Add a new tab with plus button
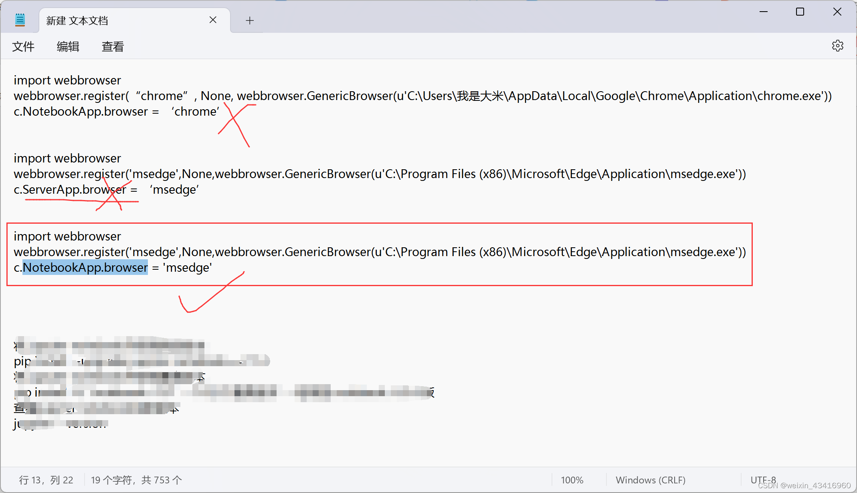The height and width of the screenshot is (493, 857). [250, 20]
